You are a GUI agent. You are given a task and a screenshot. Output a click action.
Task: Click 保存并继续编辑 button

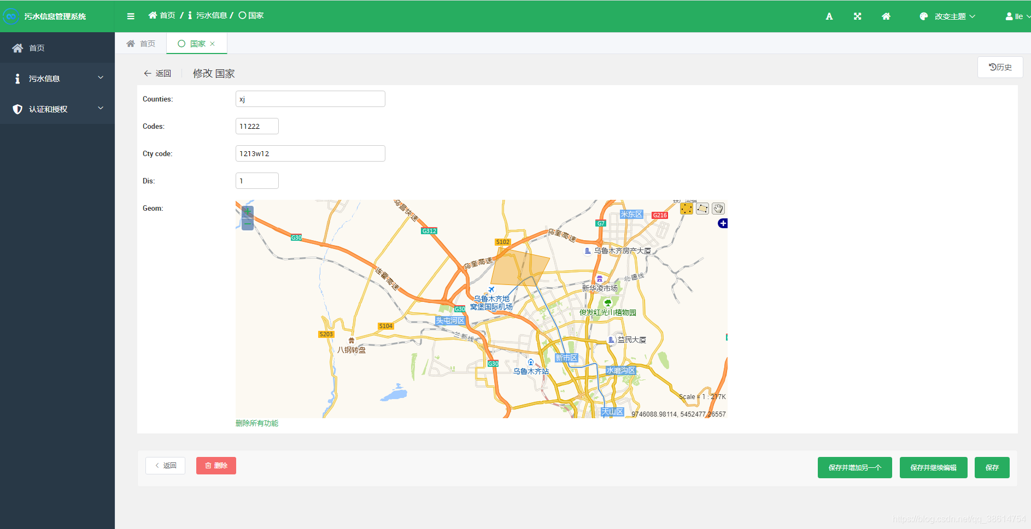[x=933, y=467]
